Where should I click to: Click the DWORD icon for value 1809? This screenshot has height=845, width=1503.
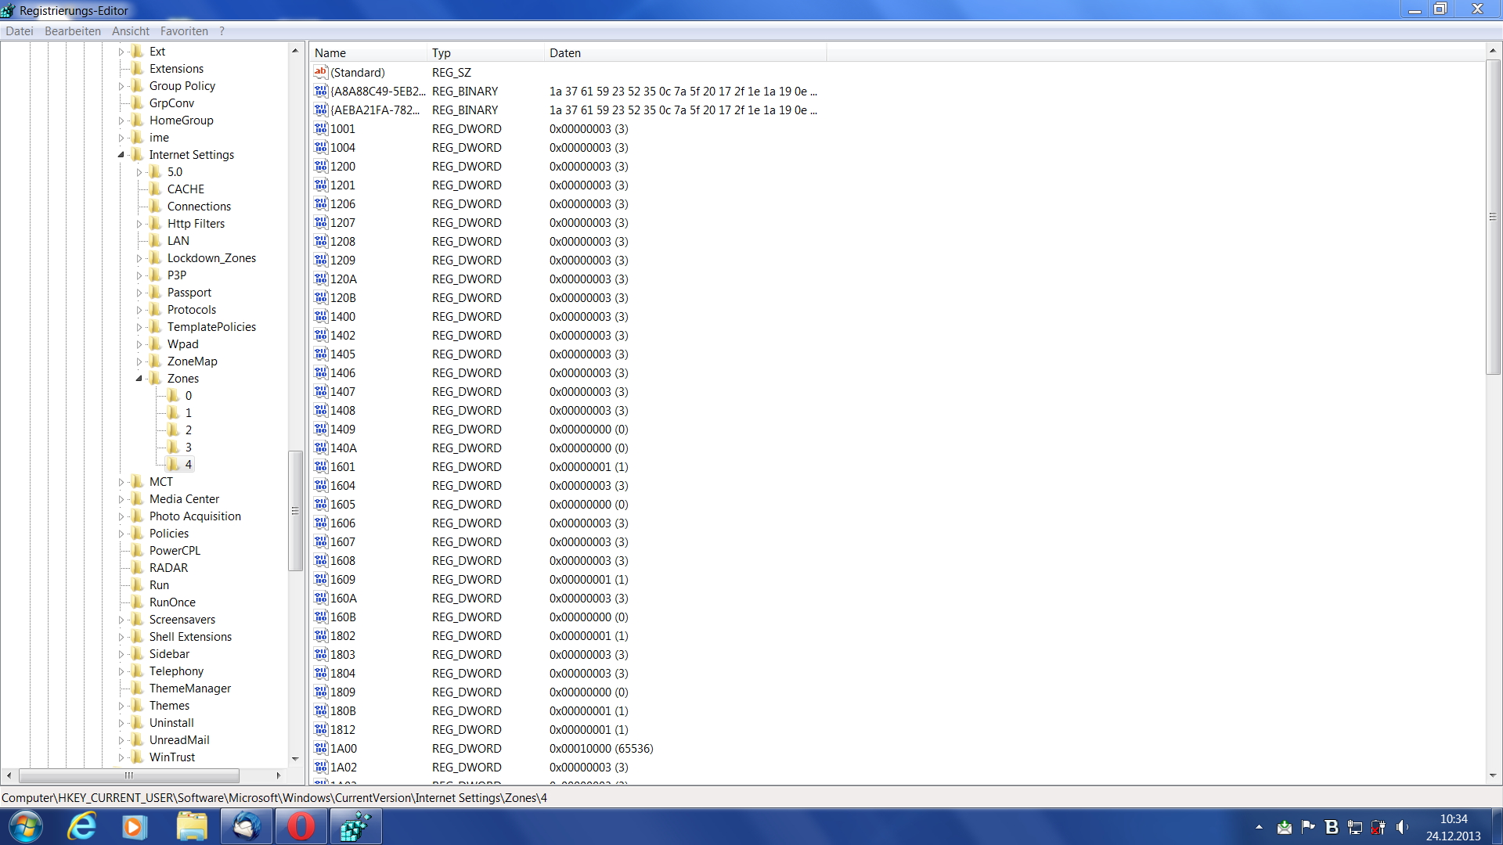point(321,692)
